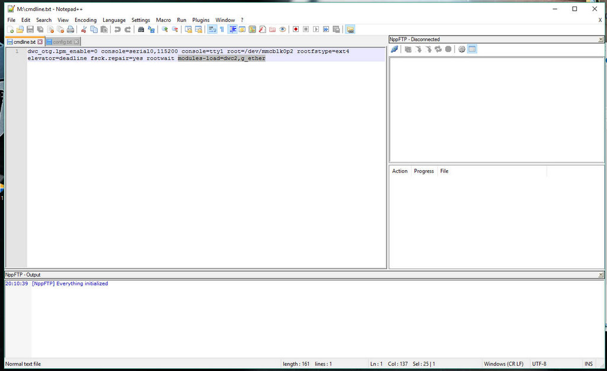Click the Windows (CR LF) status field
The width and height of the screenshot is (607, 371).
503,364
